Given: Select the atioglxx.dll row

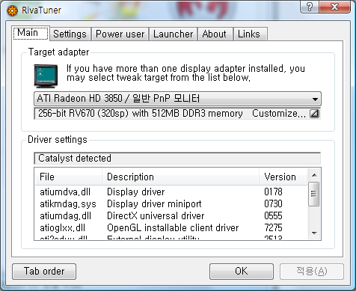Looking at the screenshot, I should tap(171, 228).
